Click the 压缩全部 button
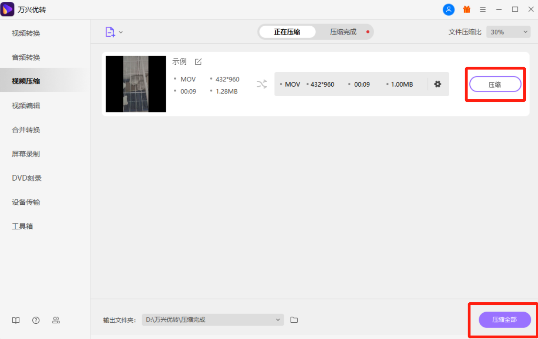The image size is (538, 339). pos(504,320)
